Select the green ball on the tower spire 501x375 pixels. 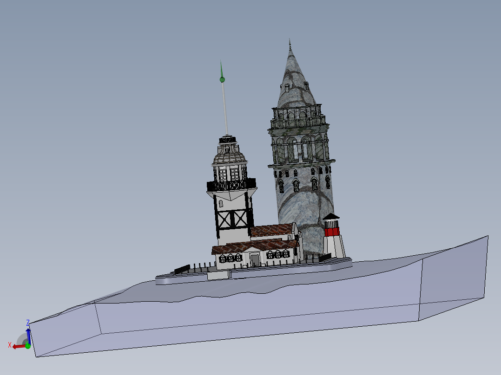[x=222, y=79]
